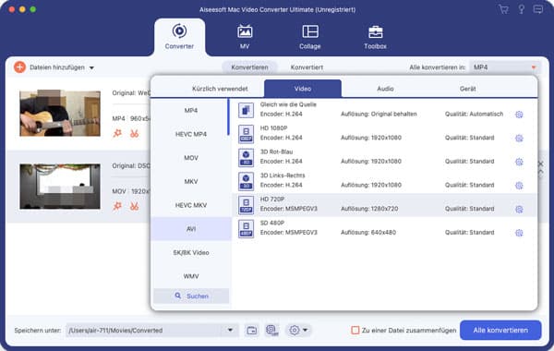
Task: Click the Alle konvertieren button
Action: point(500,330)
